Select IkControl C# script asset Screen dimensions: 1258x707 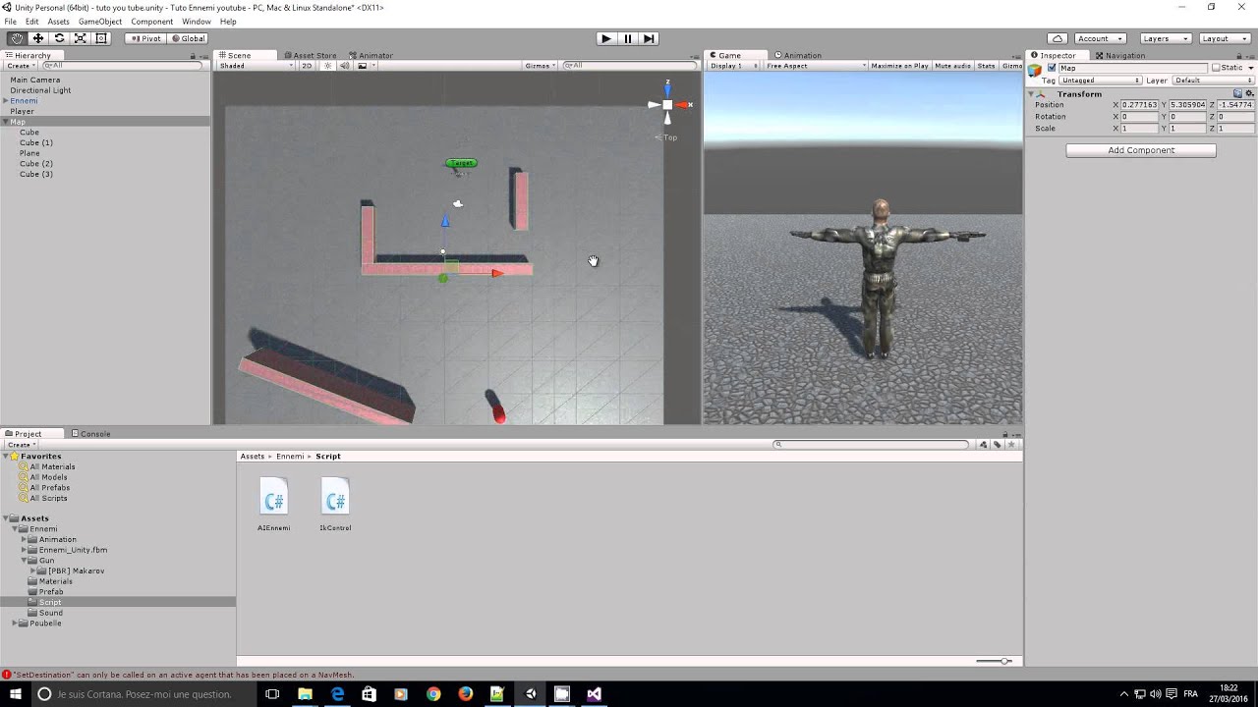(x=335, y=504)
